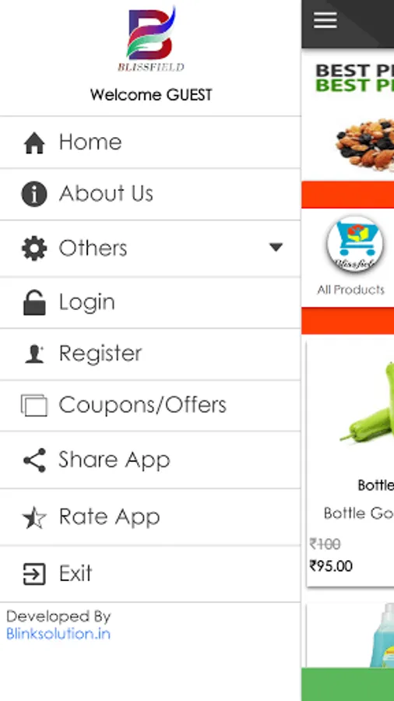Click the Login padlock icon

34,303
